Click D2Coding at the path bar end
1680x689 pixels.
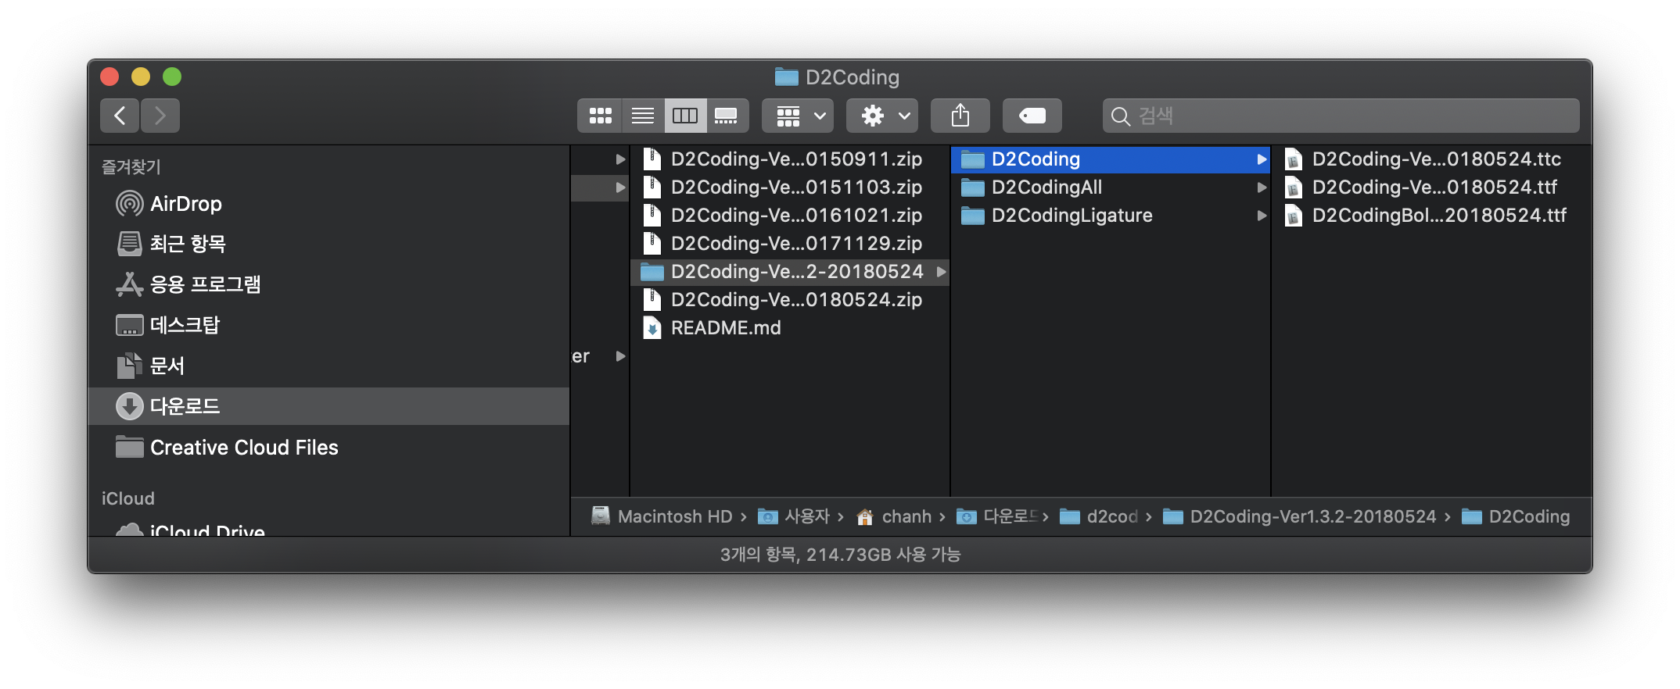pos(1516,516)
